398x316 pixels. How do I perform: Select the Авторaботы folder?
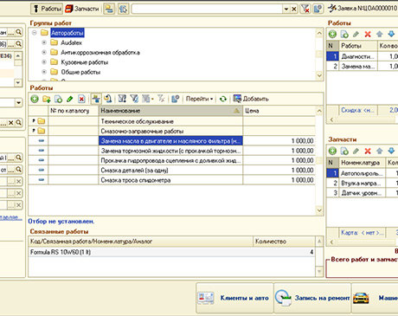(x=67, y=33)
